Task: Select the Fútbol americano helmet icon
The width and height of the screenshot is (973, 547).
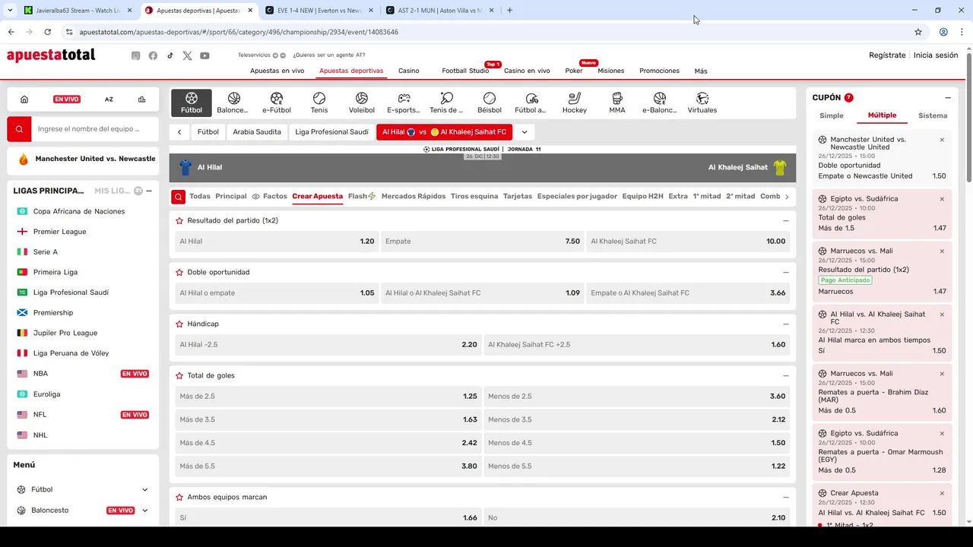Action: [x=531, y=103]
